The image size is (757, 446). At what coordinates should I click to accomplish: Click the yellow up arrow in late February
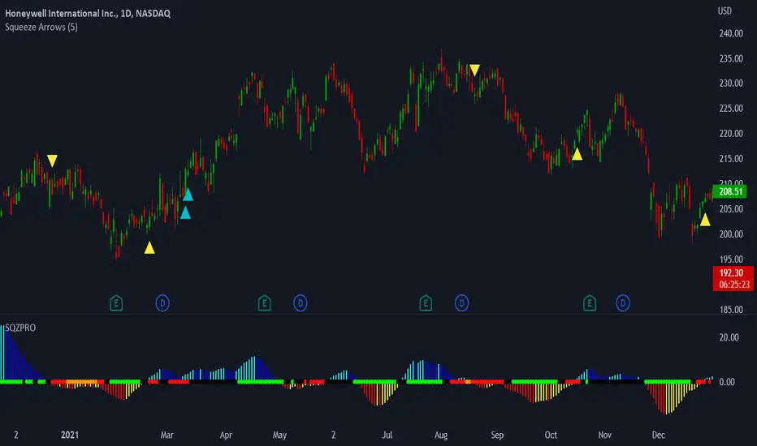[149, 248]
